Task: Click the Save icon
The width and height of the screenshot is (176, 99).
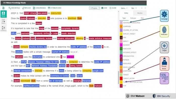Action: click(102, 8)
